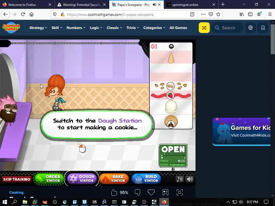The image size is (275, 206).
Task: Open system volume control in tray
Action: [241, 202]
